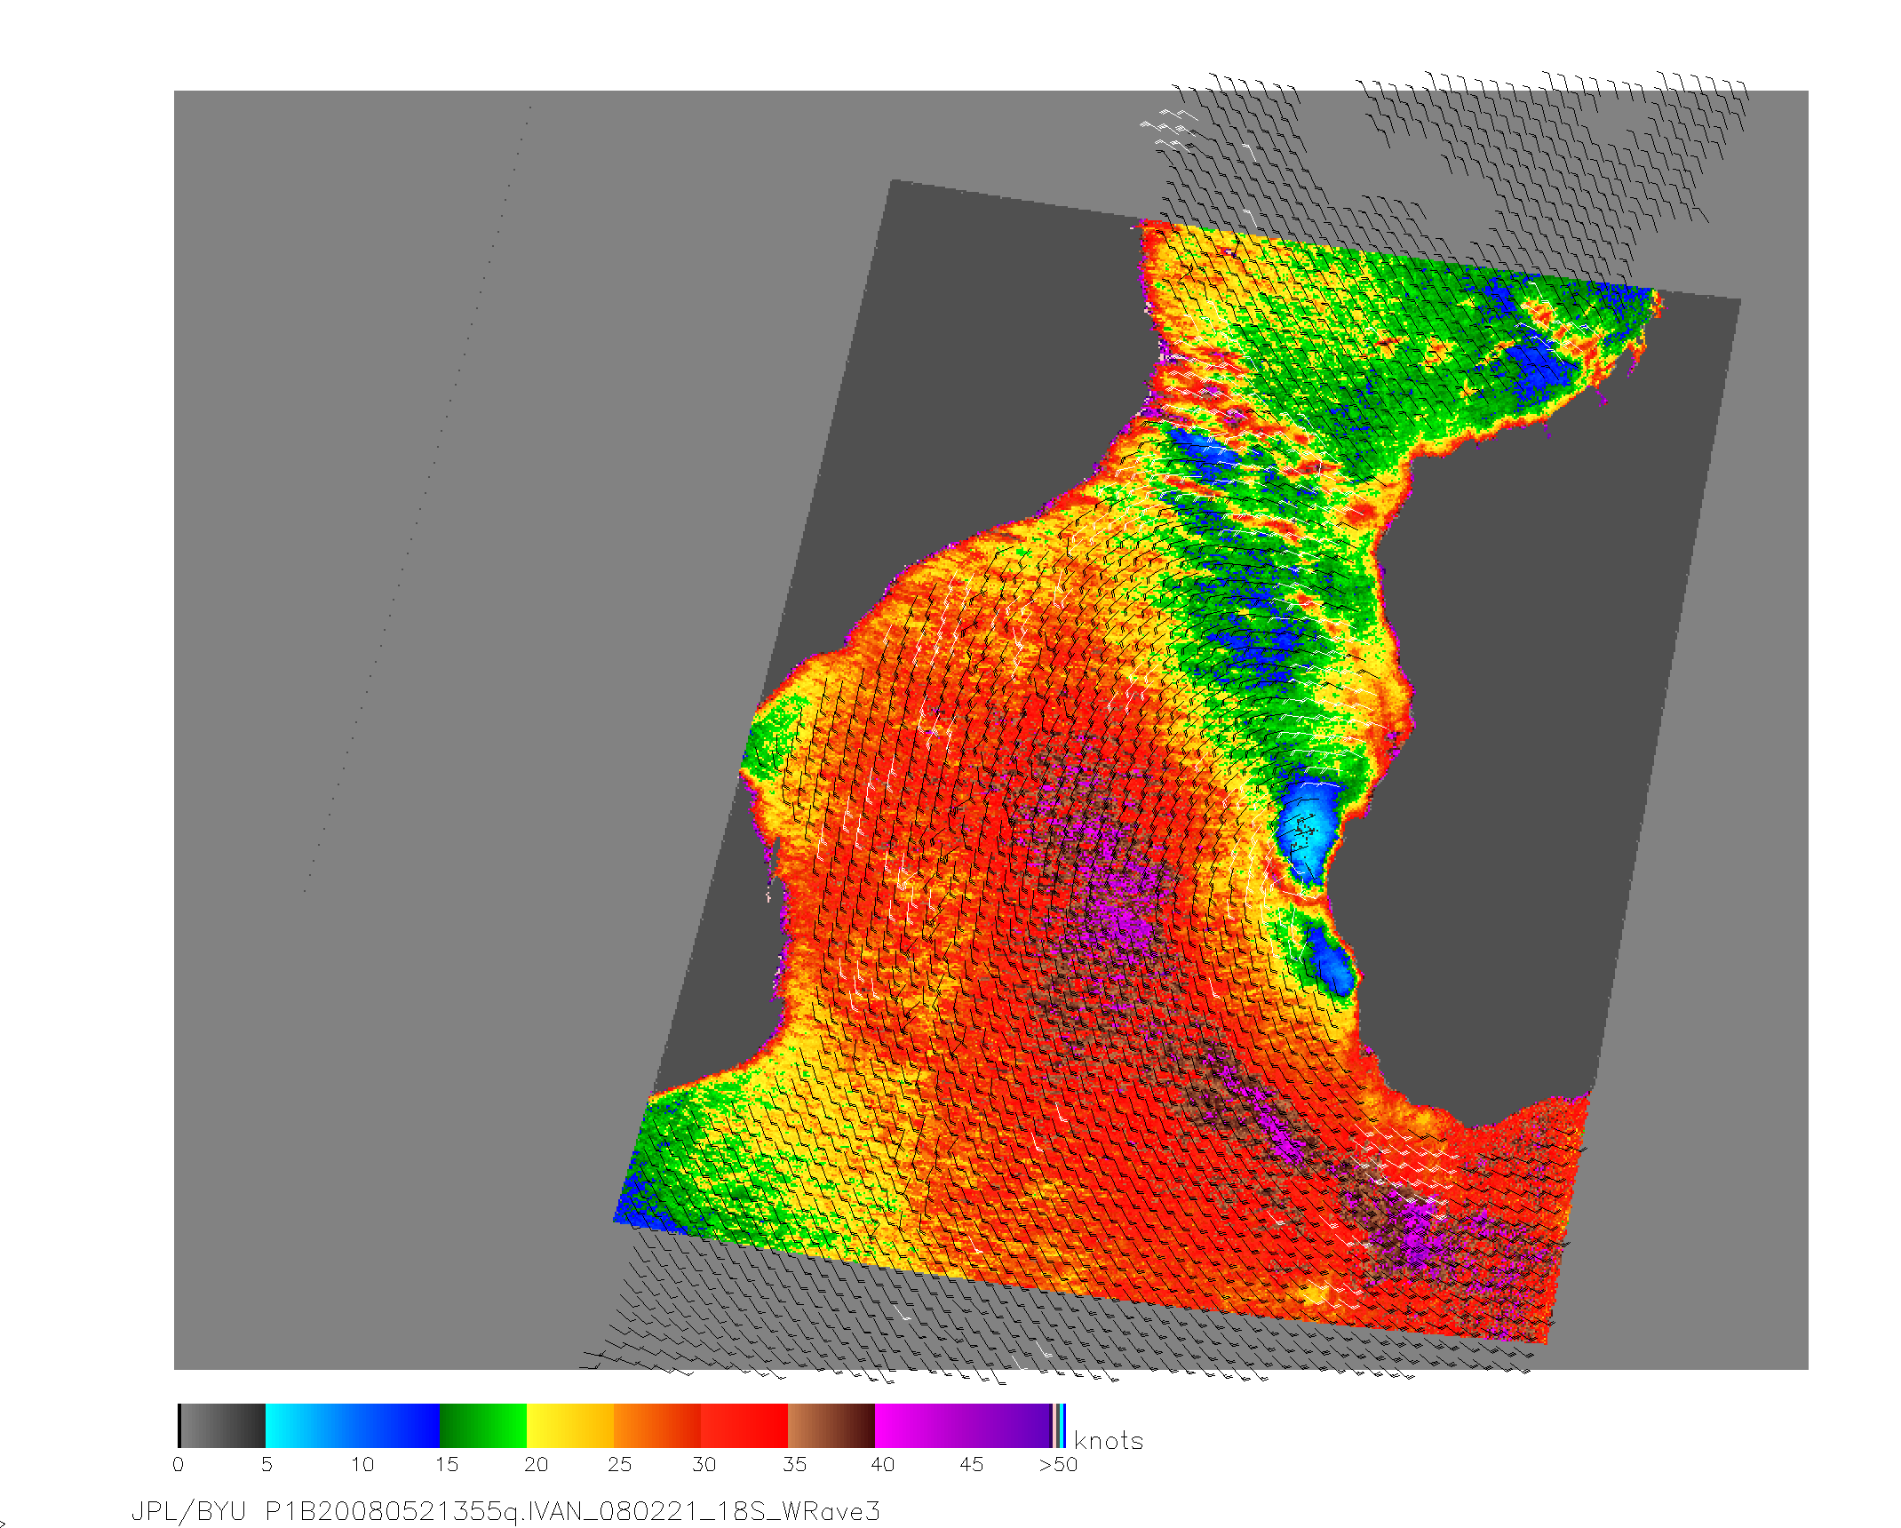Click the 15-20 knots green color band
The image size is (1901, 1528).
pyautogui.click(x=483, y=1426)
